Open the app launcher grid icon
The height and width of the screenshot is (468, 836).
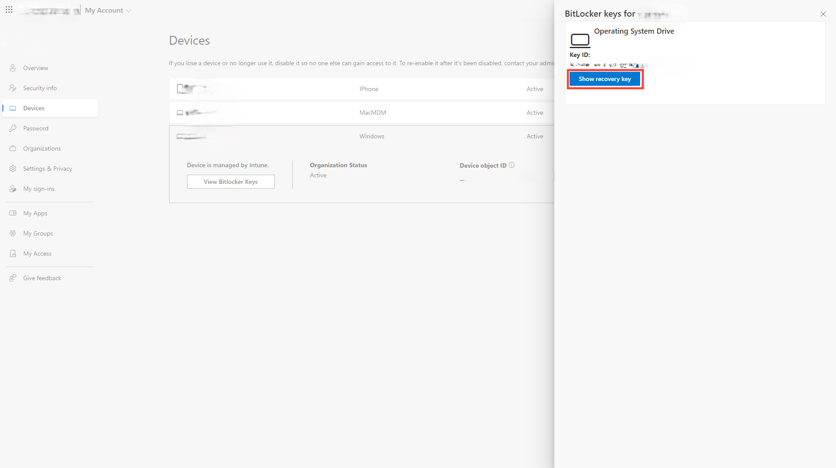(x=9, y=10)
